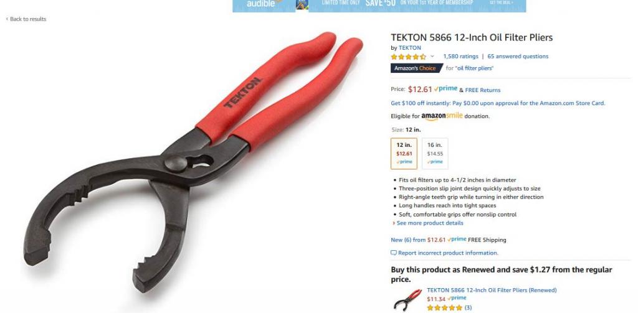
Task: Click the "oil filter pliers" keyword link
Action: pyautogui.click(x=474, y=68)
